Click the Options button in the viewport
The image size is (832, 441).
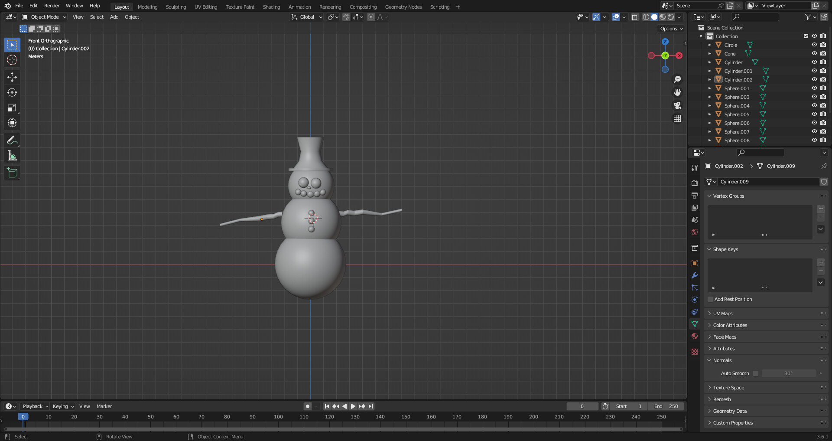[670, 28]
